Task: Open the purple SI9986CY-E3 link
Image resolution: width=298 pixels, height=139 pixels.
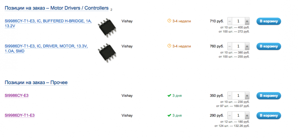Action: (16, 96)
